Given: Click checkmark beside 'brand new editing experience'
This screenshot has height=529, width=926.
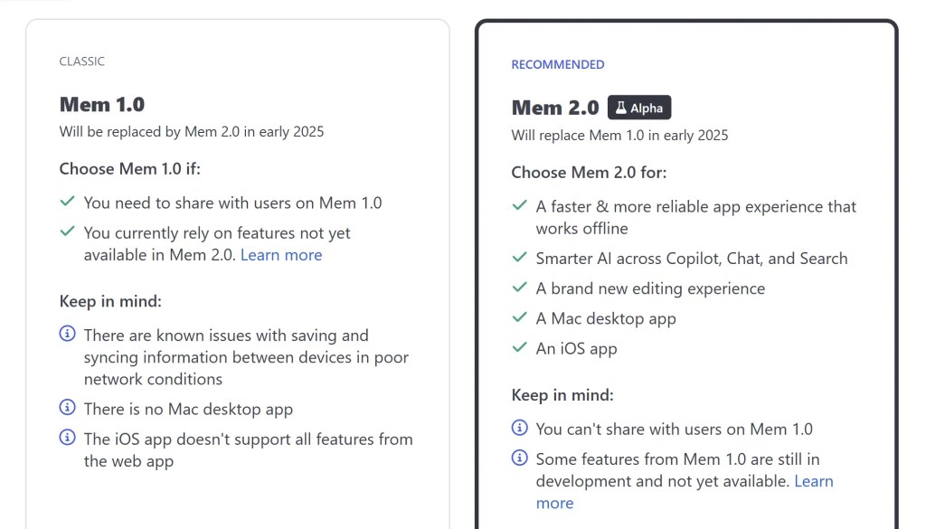Looking at the screenshot, I should point(519,288).
